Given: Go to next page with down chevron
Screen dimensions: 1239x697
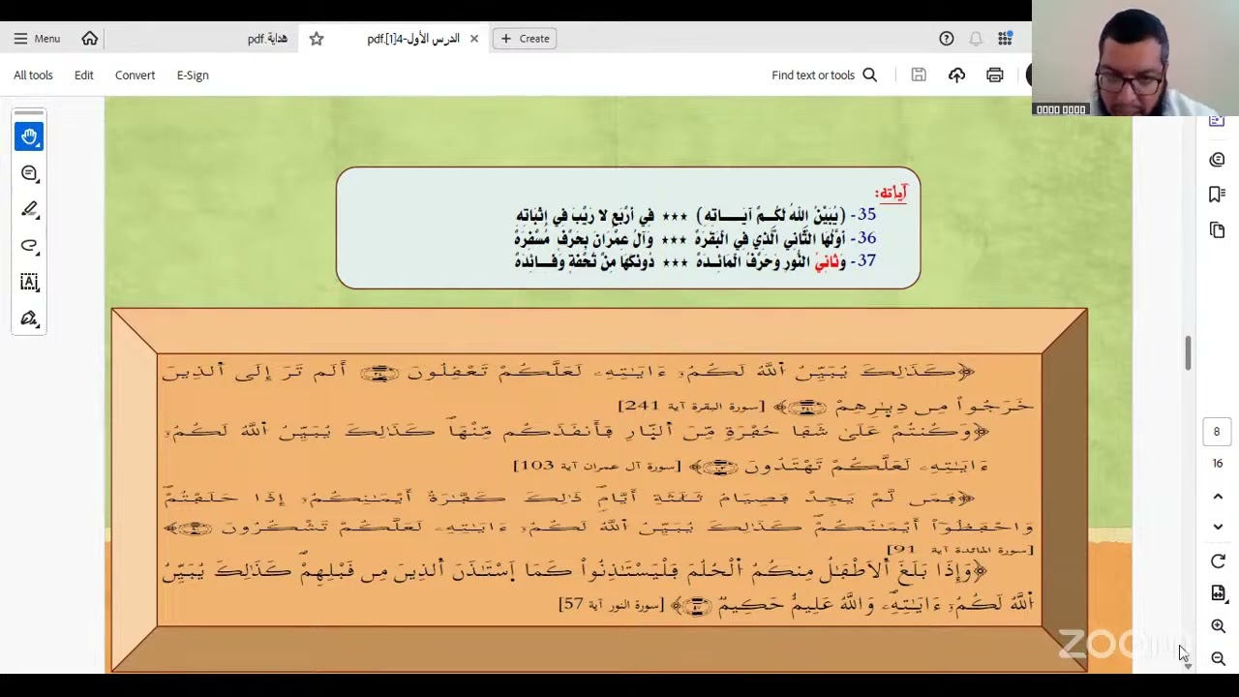Looking at the screenshot, I should click(x=1218, y=527).
